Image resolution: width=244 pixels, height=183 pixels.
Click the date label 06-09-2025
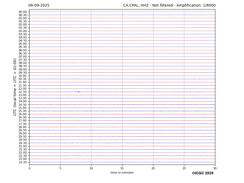39,6
